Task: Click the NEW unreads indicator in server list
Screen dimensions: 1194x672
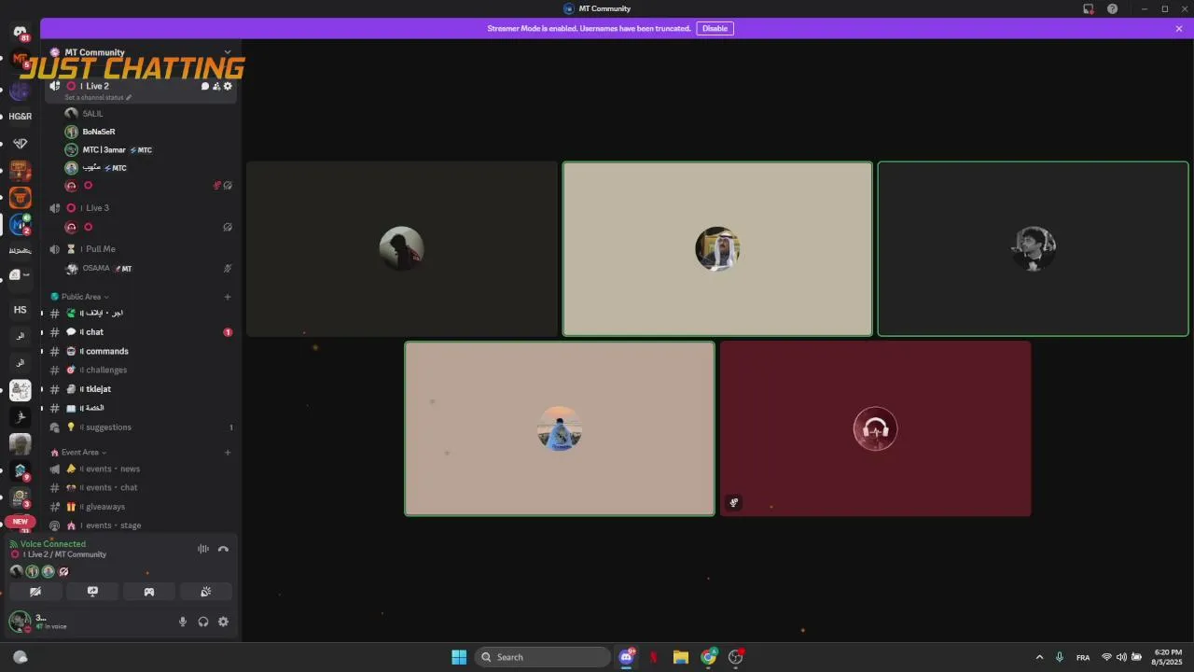Action: [20, 522]
